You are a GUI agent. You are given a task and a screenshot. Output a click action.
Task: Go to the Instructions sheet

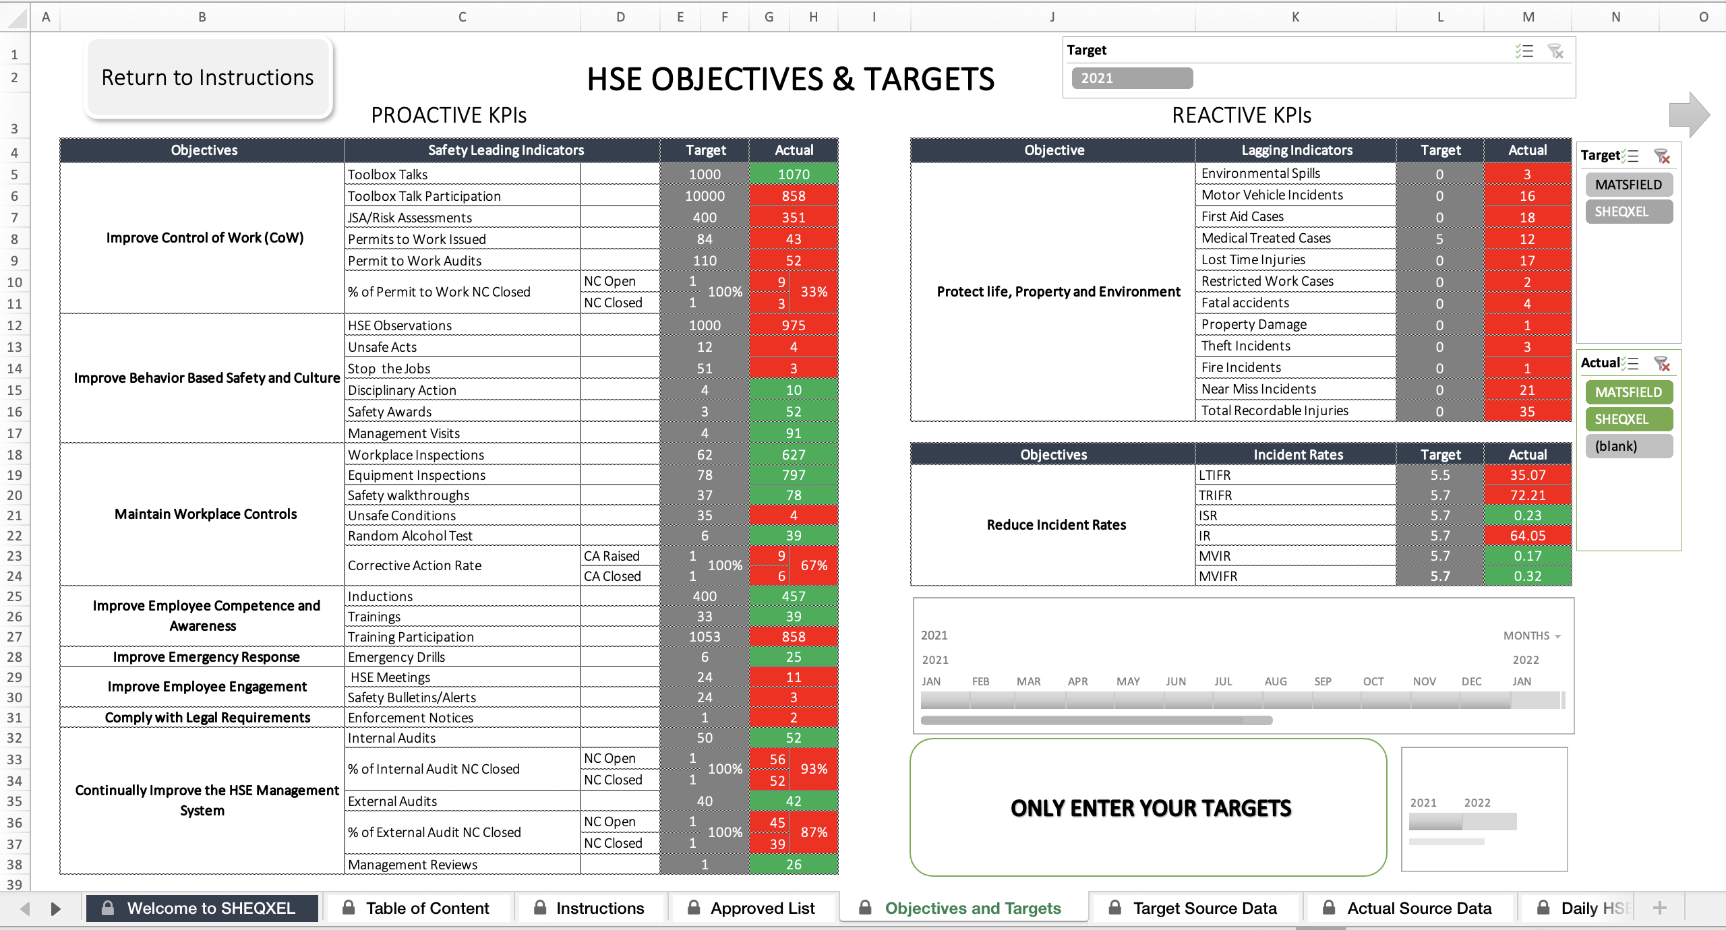tap(590, 908)
